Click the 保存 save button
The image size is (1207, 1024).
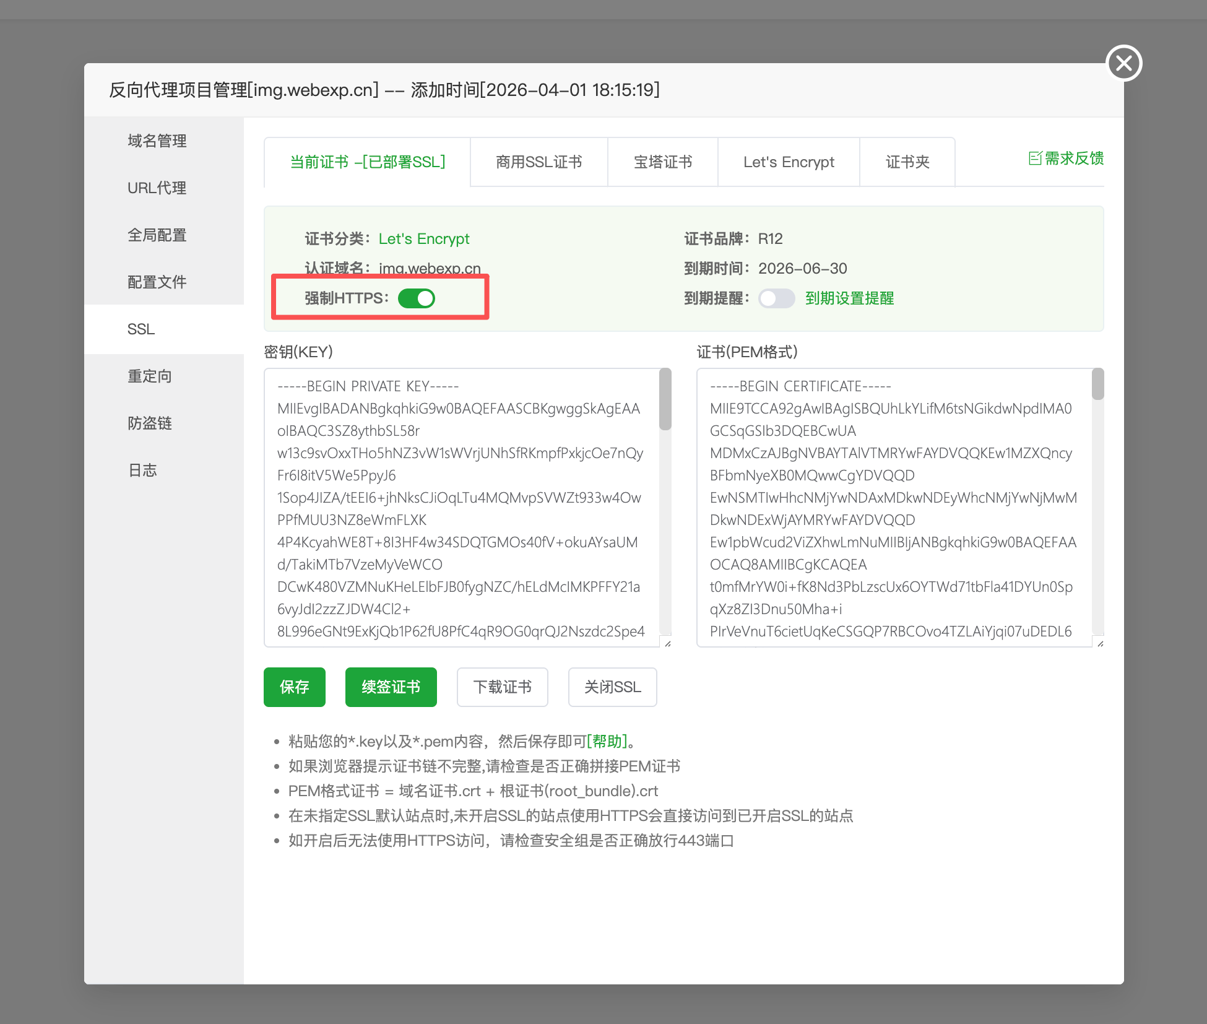(x=294, y=687)
